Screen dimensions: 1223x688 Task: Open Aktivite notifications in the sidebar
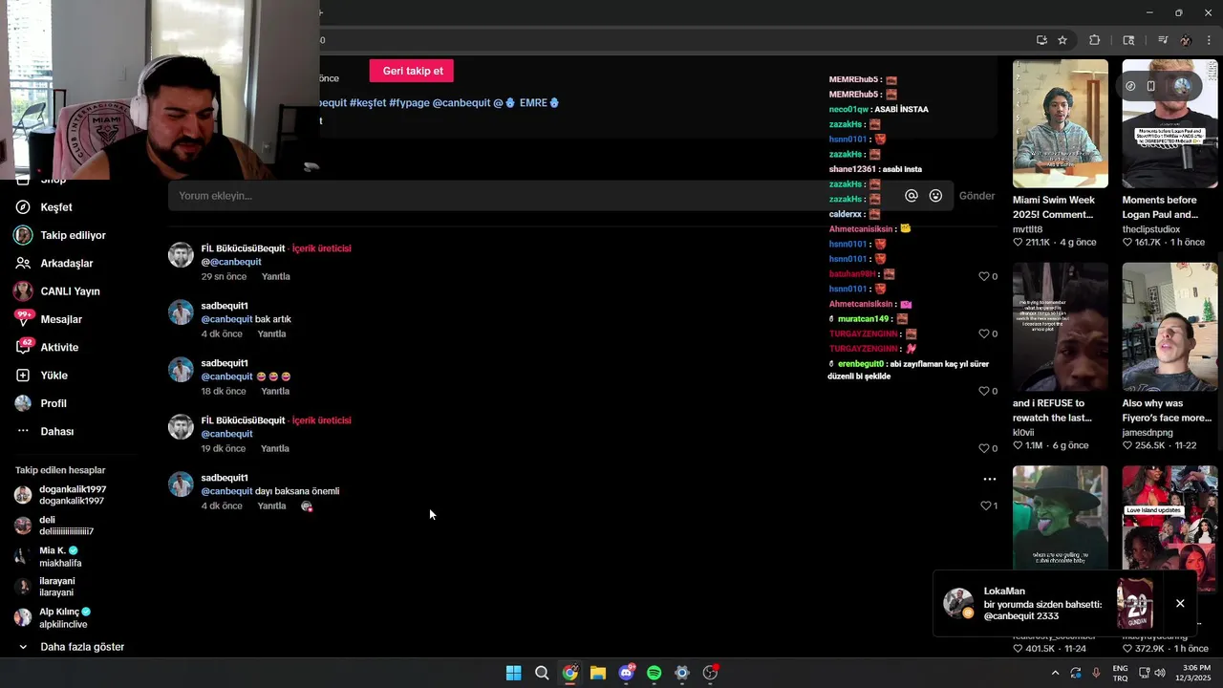coord(59,348)
